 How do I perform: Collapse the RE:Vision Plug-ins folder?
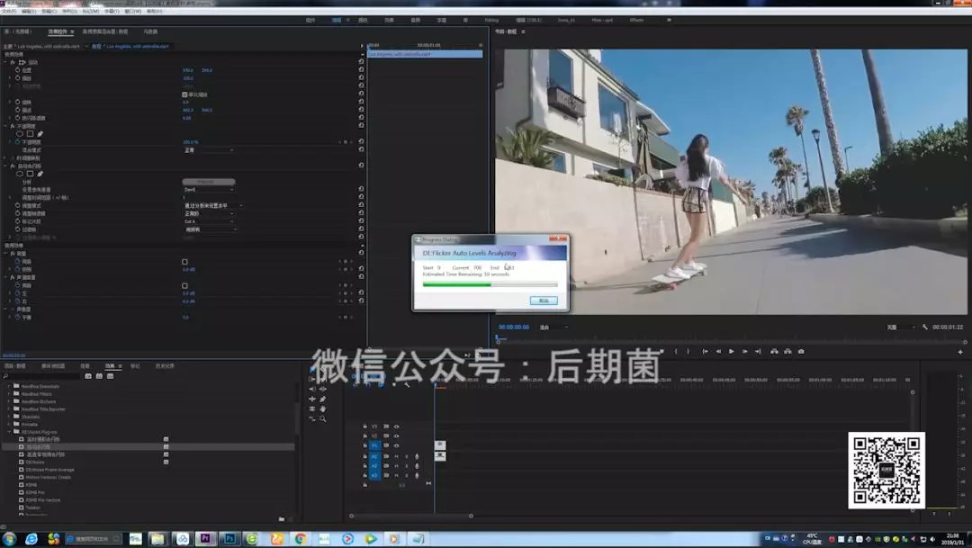tap(10, 432)
